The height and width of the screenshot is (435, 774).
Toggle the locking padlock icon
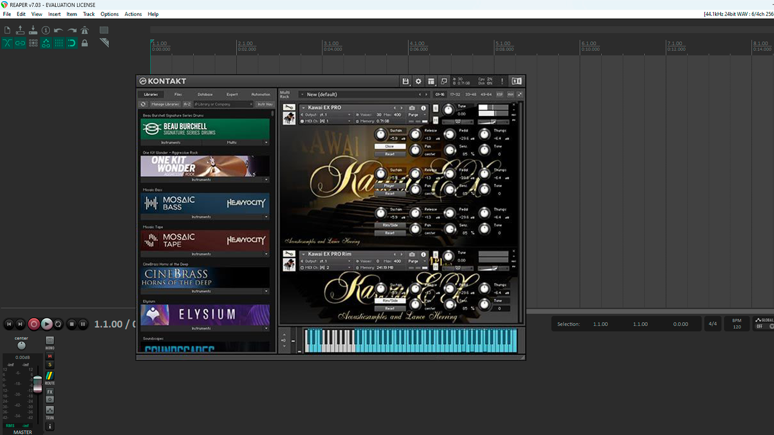85,43
